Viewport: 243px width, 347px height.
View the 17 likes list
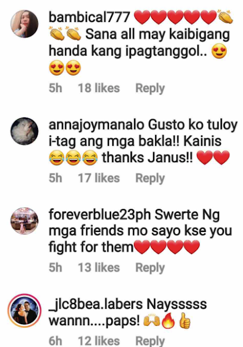99,178
